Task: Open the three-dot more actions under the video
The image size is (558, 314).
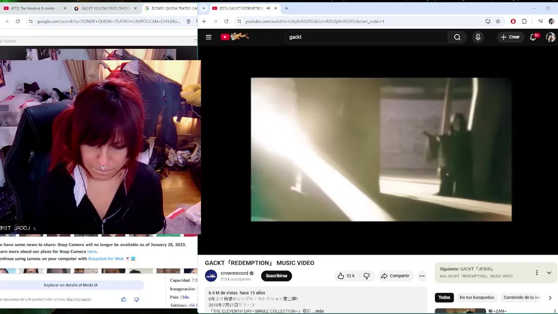Action: 422,276
